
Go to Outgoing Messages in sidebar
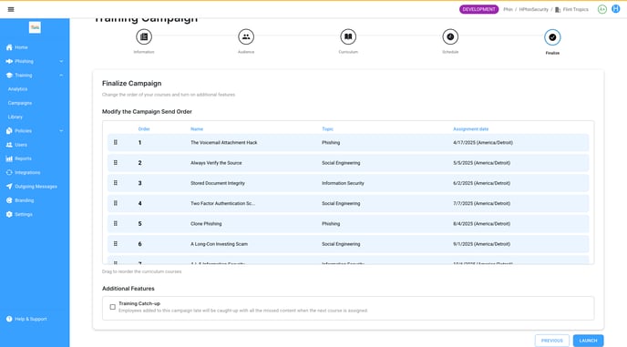coord(36,187)
